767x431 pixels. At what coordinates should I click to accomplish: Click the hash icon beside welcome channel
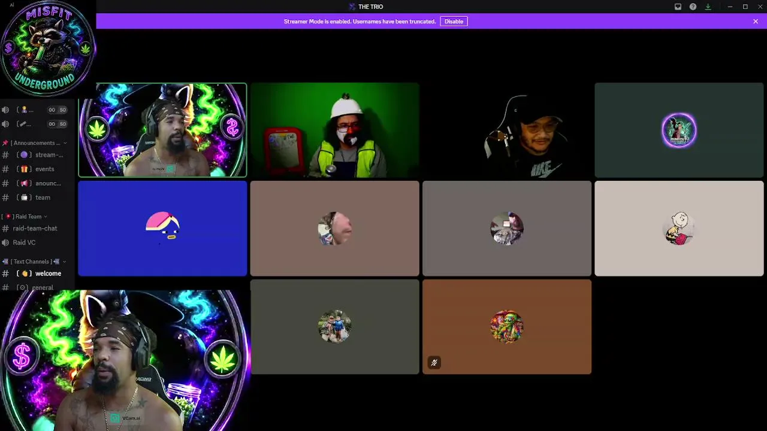5,274
